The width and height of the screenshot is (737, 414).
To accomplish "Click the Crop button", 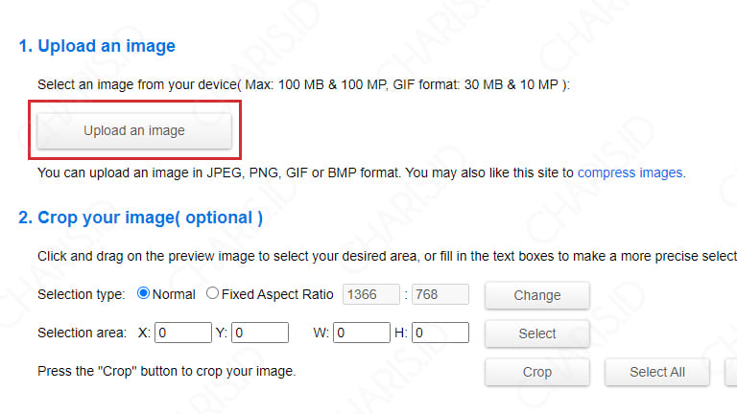I will tap(537, 372).
